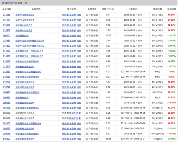Open 估值图 link for fund 014008

[x=65, y=56]
